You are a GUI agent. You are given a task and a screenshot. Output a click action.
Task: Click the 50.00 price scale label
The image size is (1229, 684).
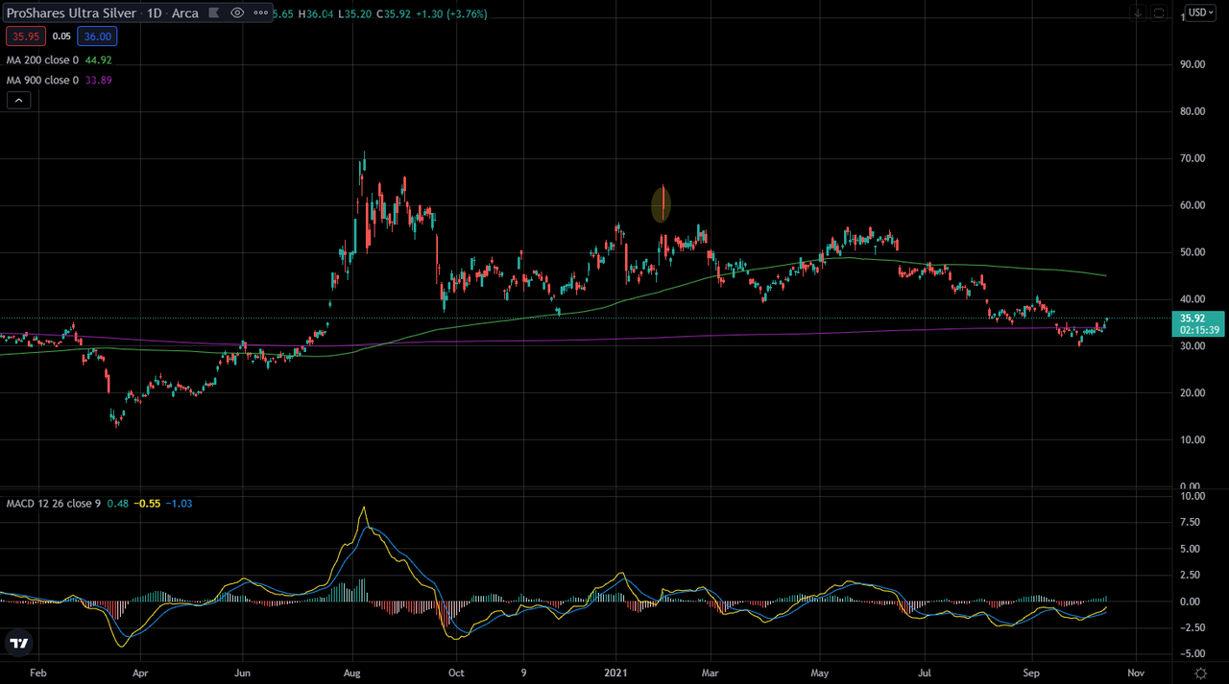[1193, 252]
